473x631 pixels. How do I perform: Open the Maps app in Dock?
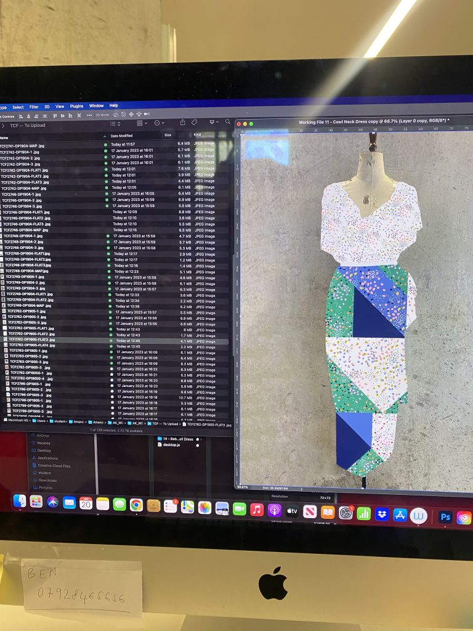(187, 507)
